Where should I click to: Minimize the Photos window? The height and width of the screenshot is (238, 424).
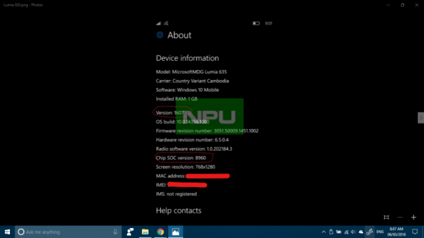[x=388, y=5]
